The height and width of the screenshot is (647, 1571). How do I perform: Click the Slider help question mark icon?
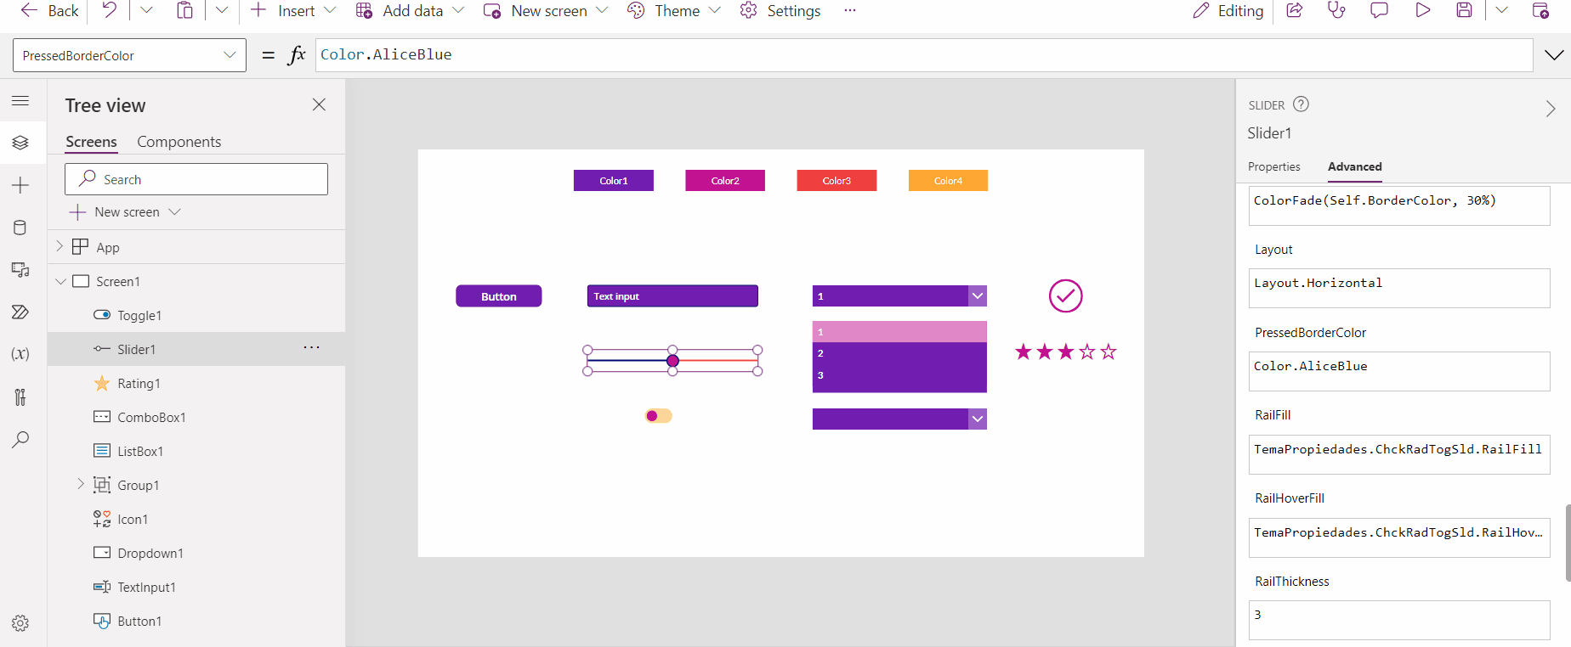coord(1301,104)
